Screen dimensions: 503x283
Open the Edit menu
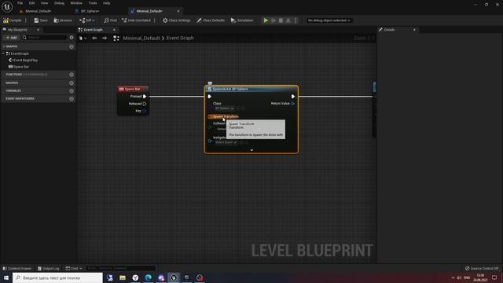31,3
